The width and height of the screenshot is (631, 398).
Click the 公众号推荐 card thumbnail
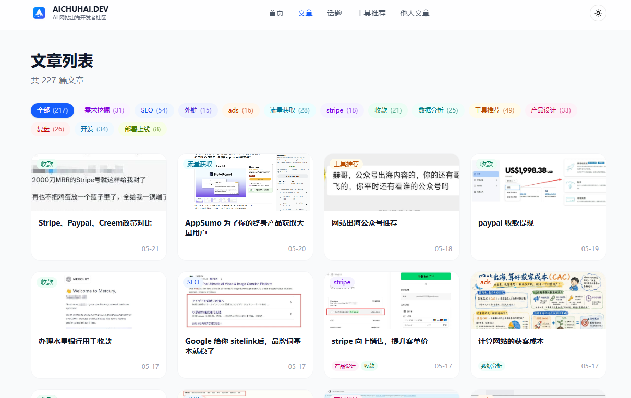[392, 182]
